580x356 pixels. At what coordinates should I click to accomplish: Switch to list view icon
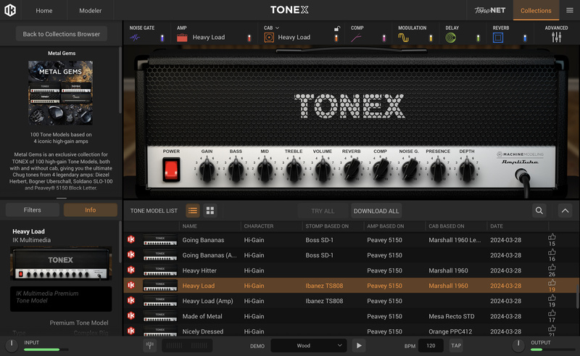[x=192, y=210]
